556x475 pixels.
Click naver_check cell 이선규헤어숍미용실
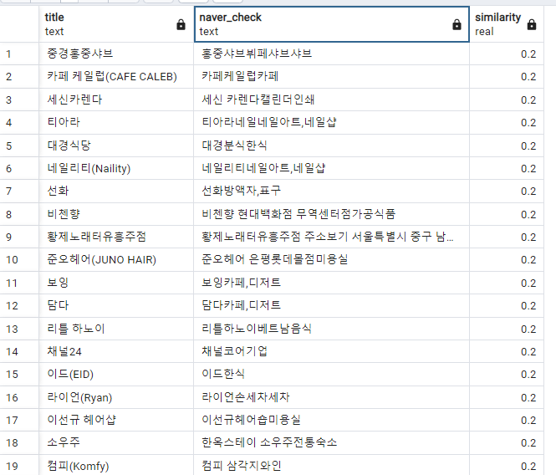pos(332,420)
